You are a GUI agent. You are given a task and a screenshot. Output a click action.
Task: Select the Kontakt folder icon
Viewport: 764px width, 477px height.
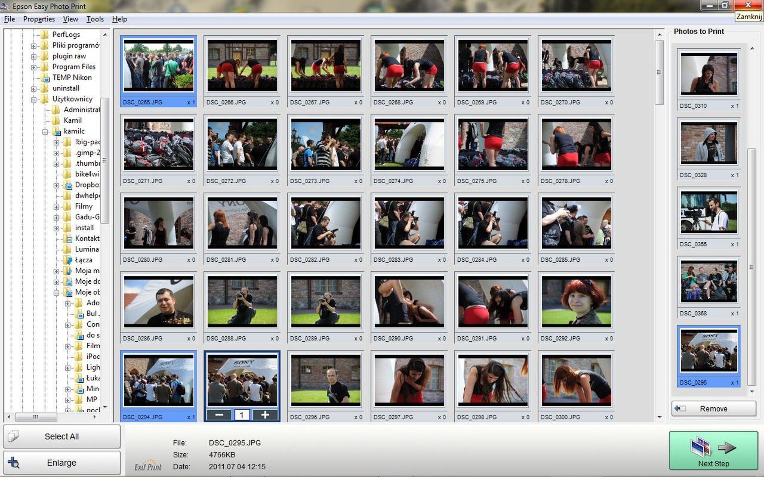click(67, 238)
